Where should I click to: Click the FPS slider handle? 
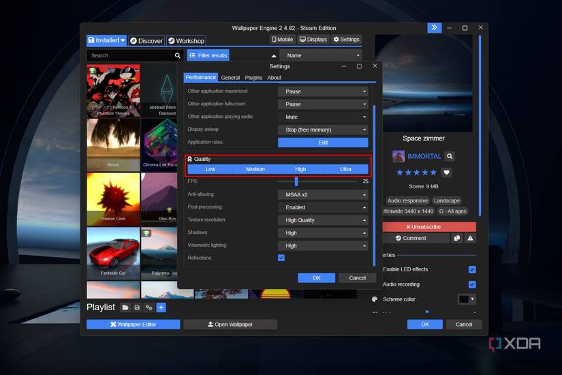pyautogui.click(x=296, y=181)
